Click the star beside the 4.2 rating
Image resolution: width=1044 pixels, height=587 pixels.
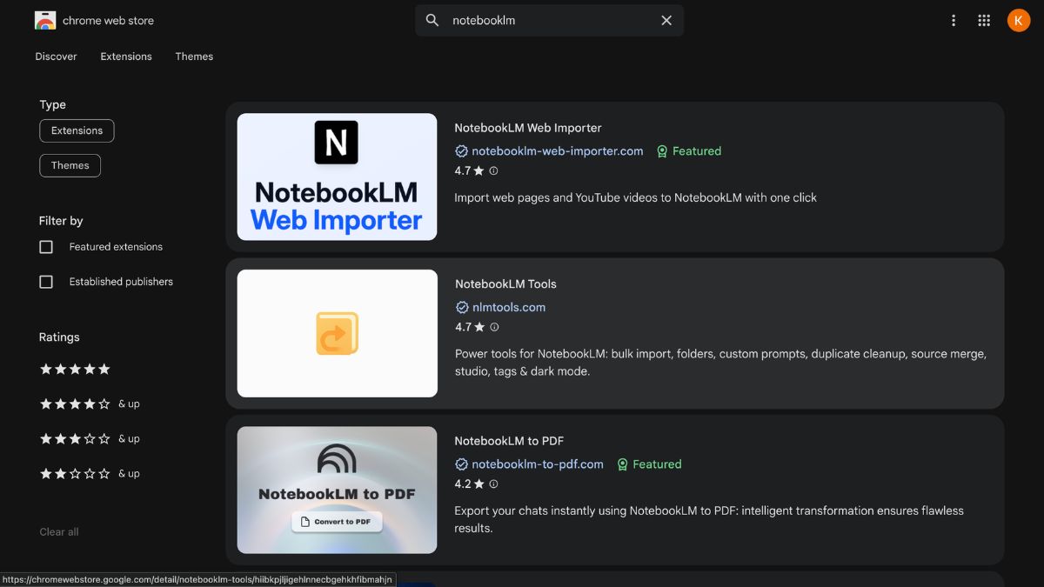478,484
